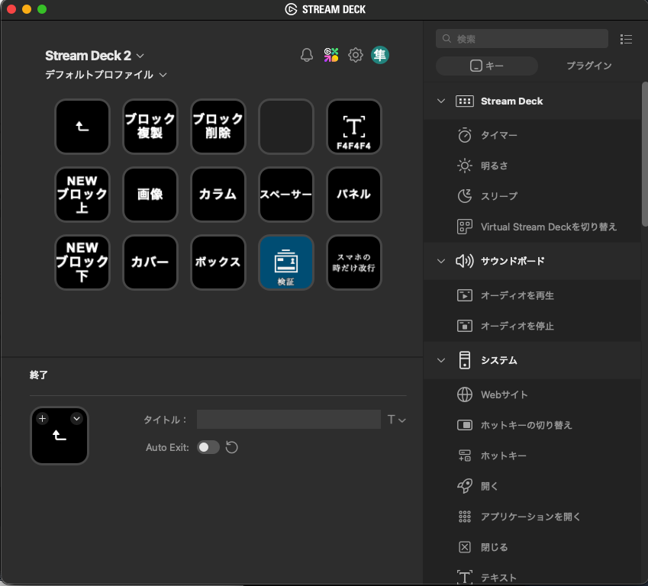Select the パネル key
Viewport: 648px width, 586px height.
[353, 195]
